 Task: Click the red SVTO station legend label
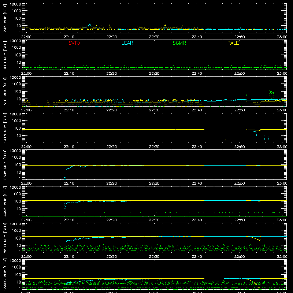pyautogui.click(x=74, y=43)
